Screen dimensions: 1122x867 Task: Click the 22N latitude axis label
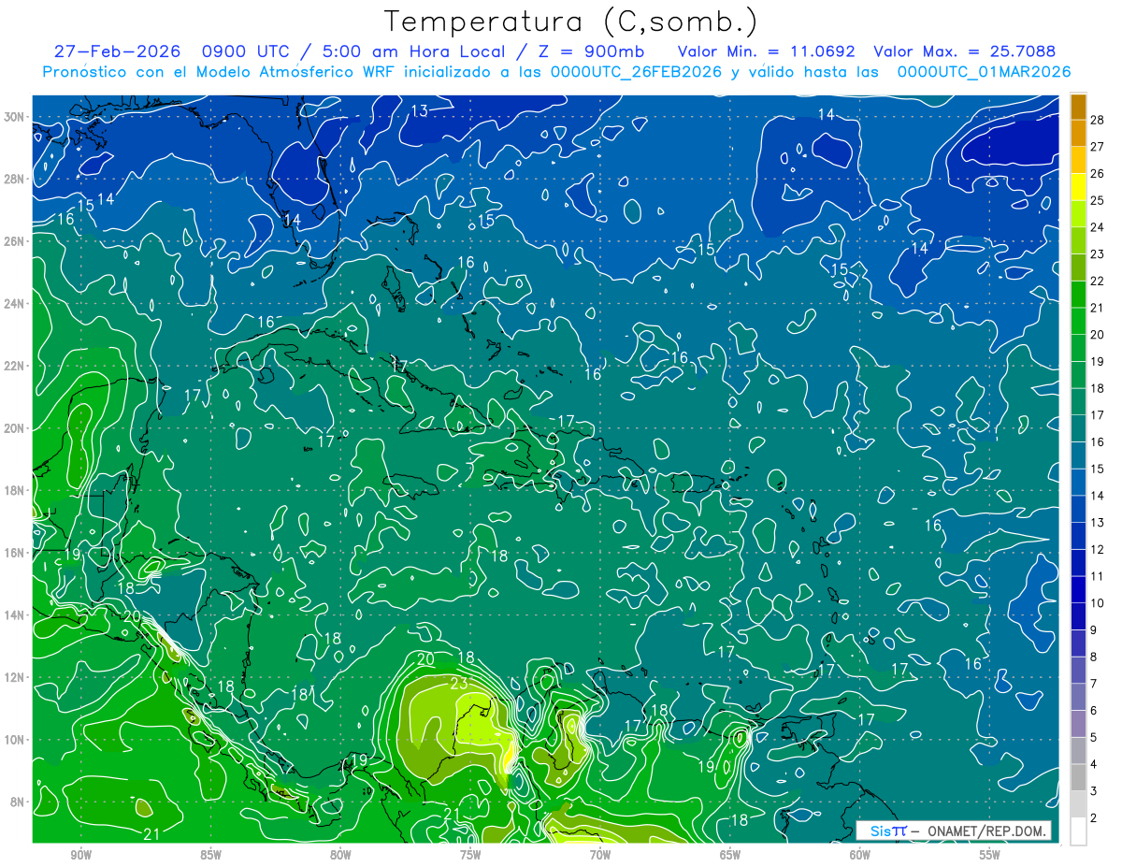click(x=16, y=366)
